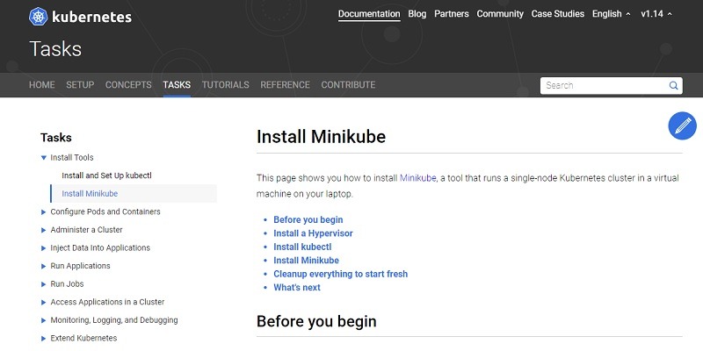Image resolution: width=703 pixels, height=351 pixels.
Task: Click Administer a Cluster sidebar label
Action: click(x=86, y=230)
